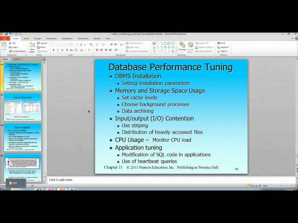Increase font size with Grow Font icon
Viewport: 298px width, 223px height.
click(81, 45)
